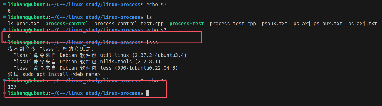The height and width of the screenshot is (106, 382).
Task: Open the ps-axj-ps-aux.txt file link
Action: pyautogui.click(x=318, y=24)
